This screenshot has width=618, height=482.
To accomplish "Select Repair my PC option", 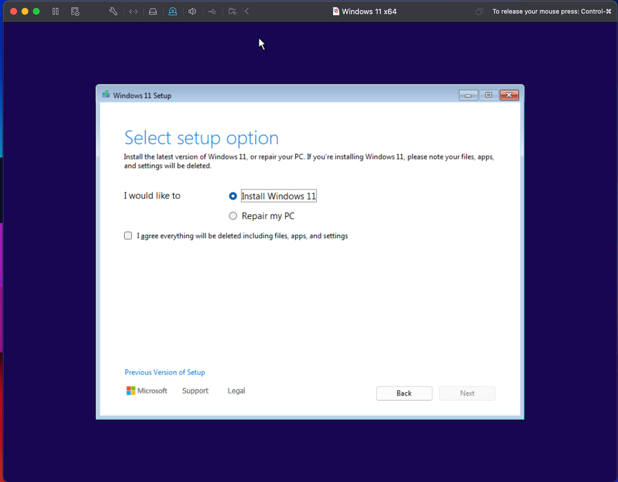I will 233,216.
